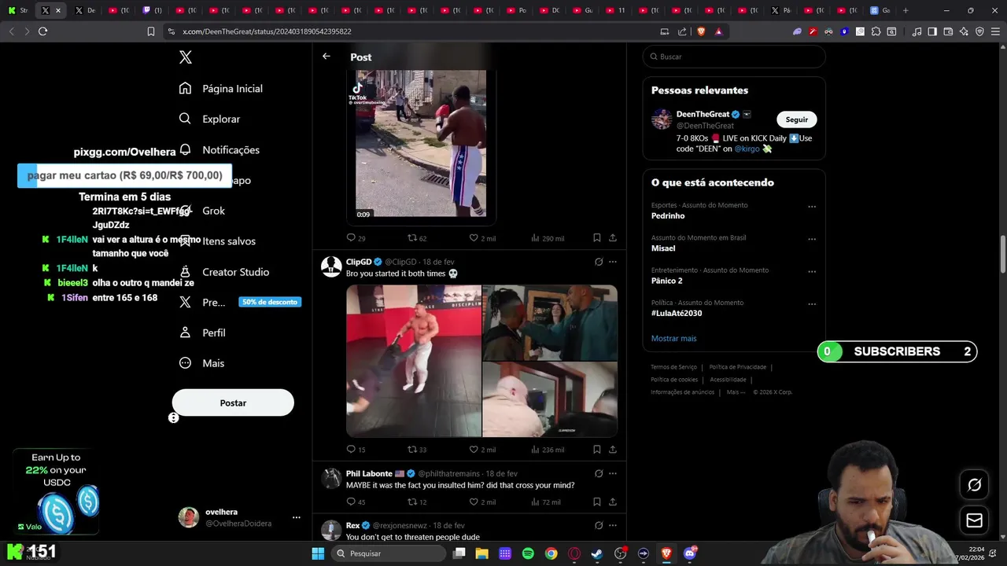Share the ClipGD post
Screen dimensions: 1007x566
613,450
